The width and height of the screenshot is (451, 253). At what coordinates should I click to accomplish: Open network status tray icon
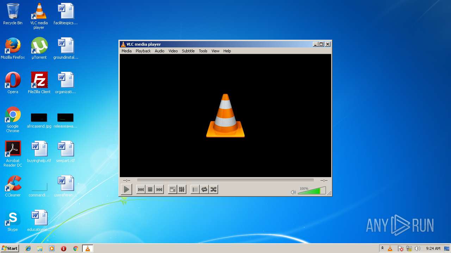(409, 248)
